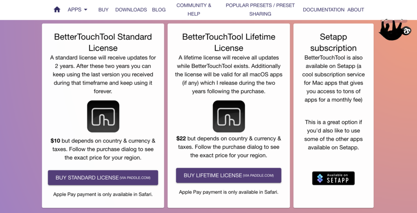Go to DOWNLOADS in the navigation
The width and height of the screenshot is (417, 213).
(x=131, y=10)
